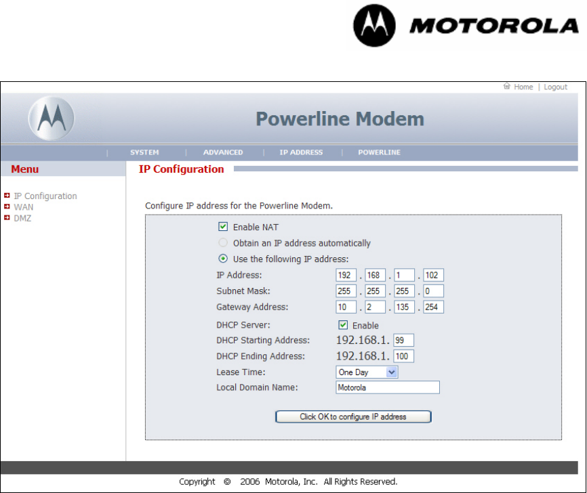This screenshot has height=493, width=587.
Task: Click IP Address second octet field 168
Action: (375, 275)
